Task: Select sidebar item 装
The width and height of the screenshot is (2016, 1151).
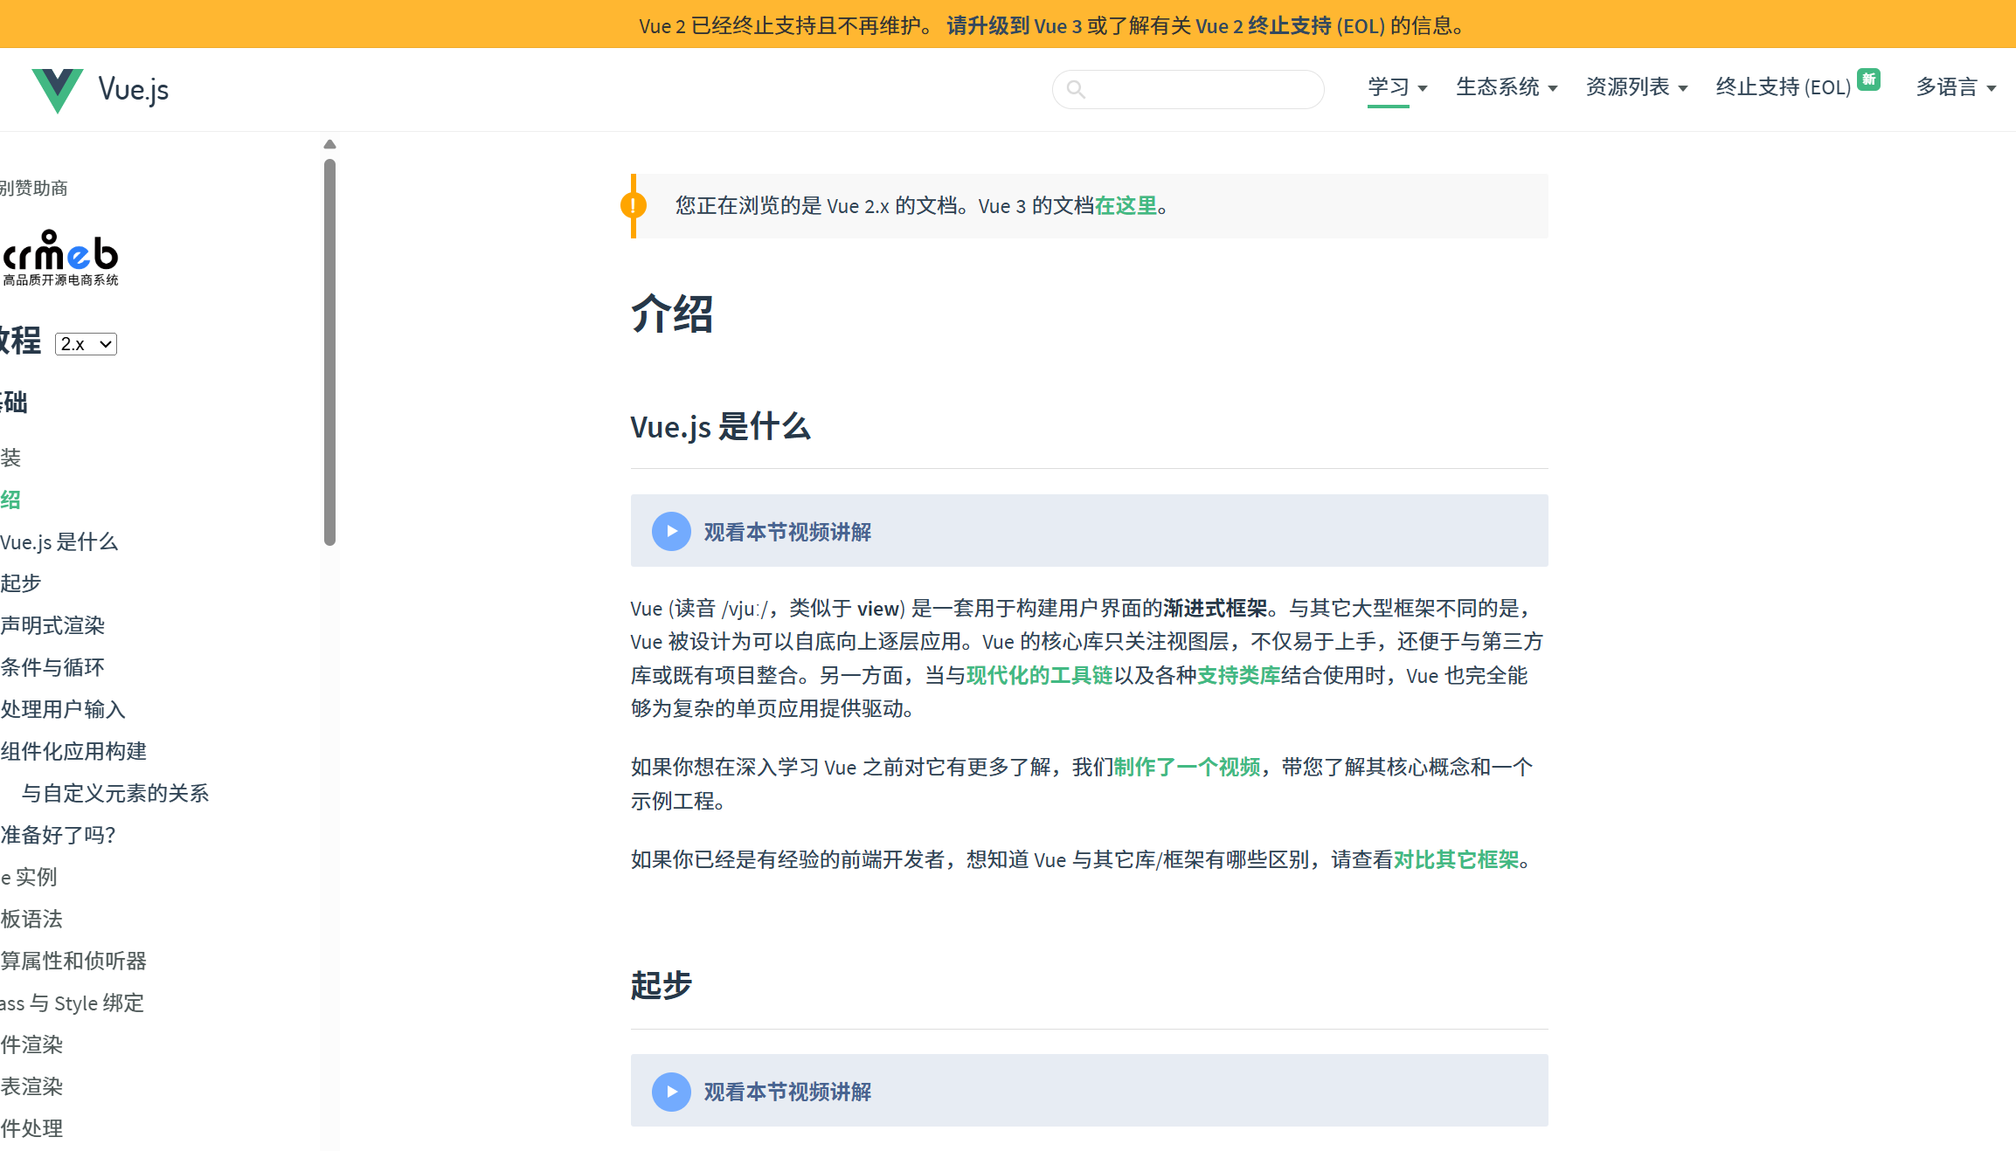Action: [10, 458]
